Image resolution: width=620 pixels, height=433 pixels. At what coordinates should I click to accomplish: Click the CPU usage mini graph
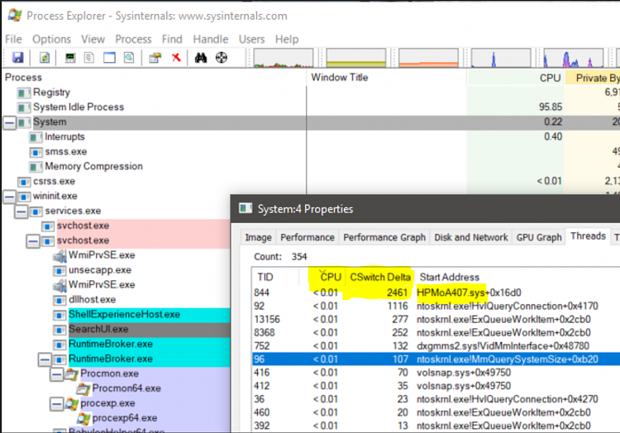pyautogui.click(x=283, y=58)
